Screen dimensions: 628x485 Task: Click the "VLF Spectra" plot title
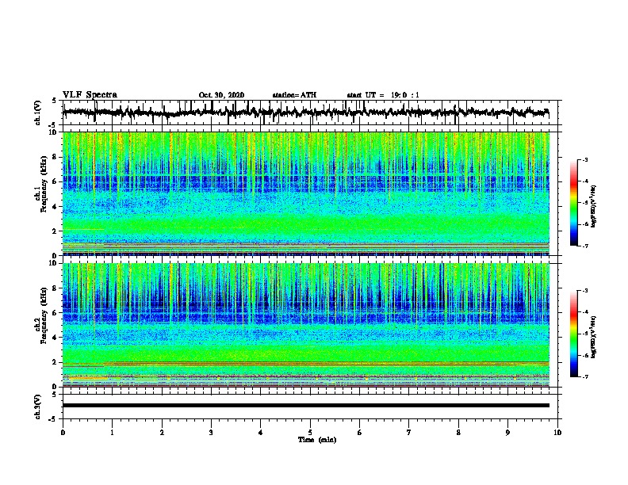pyautogui.click(x=90, y=95)
